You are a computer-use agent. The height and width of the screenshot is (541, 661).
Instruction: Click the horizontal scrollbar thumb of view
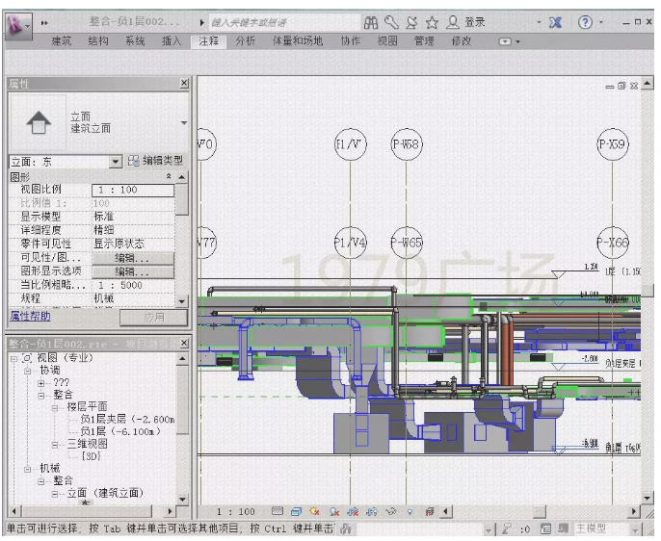click(x=540, y=512)
